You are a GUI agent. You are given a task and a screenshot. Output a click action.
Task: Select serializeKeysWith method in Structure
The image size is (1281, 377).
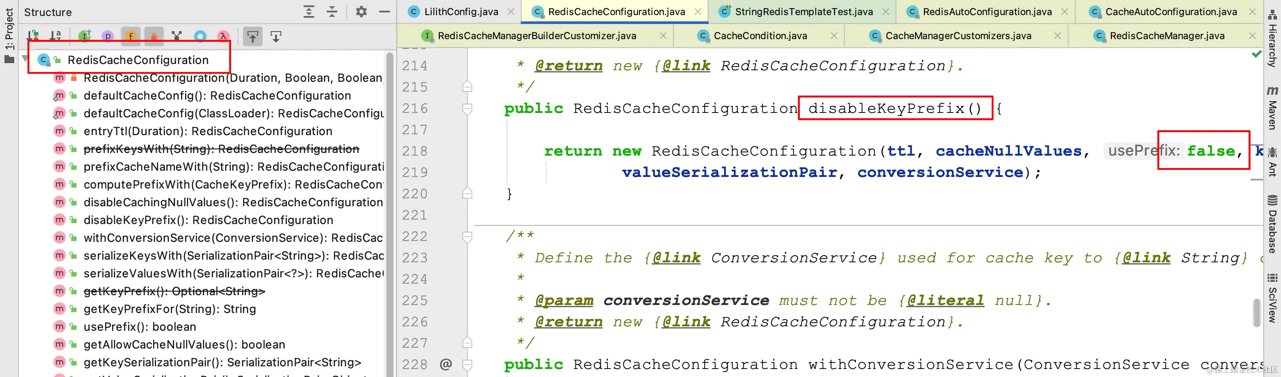[234, 256]
